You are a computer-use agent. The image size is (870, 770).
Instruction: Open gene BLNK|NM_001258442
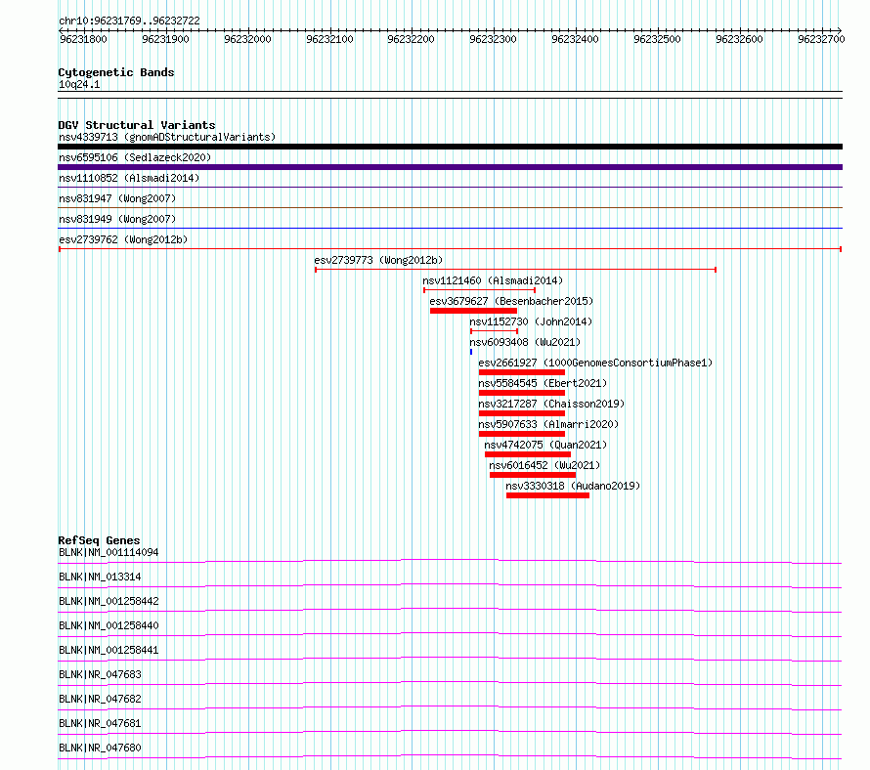pyautogui.click(x=109, y=601)
